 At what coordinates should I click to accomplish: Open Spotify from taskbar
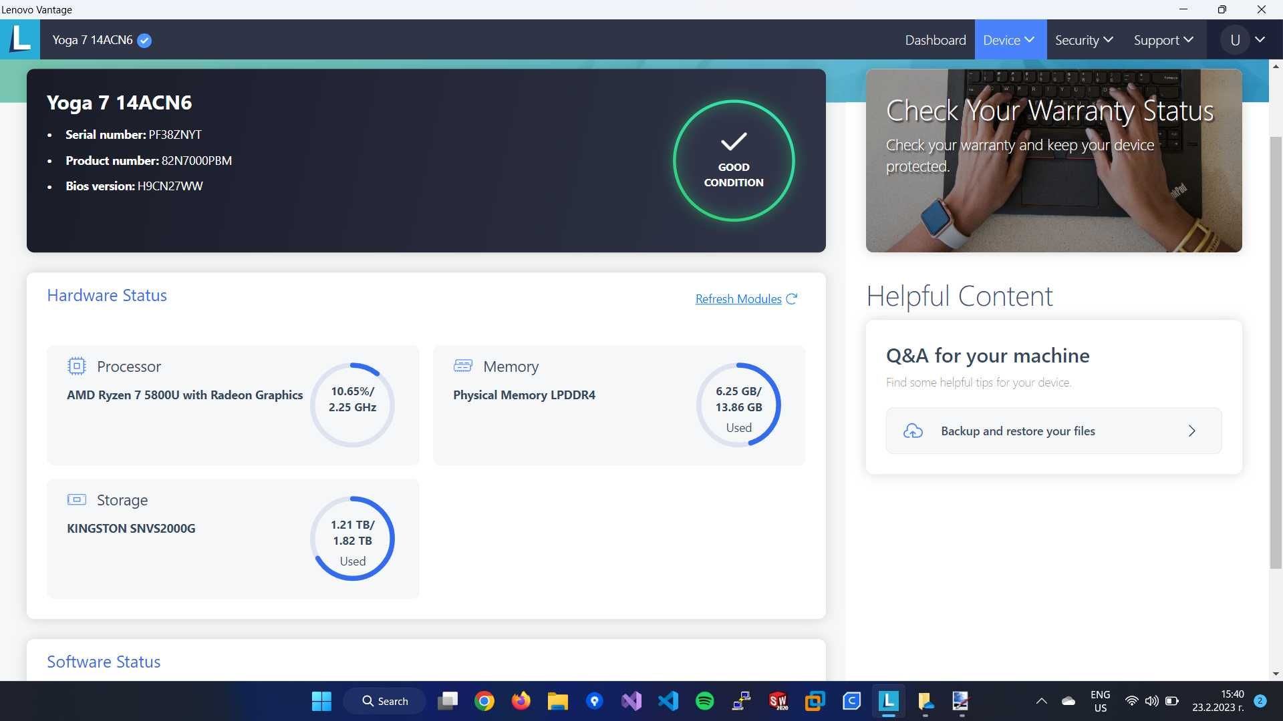tap(705, 701)
